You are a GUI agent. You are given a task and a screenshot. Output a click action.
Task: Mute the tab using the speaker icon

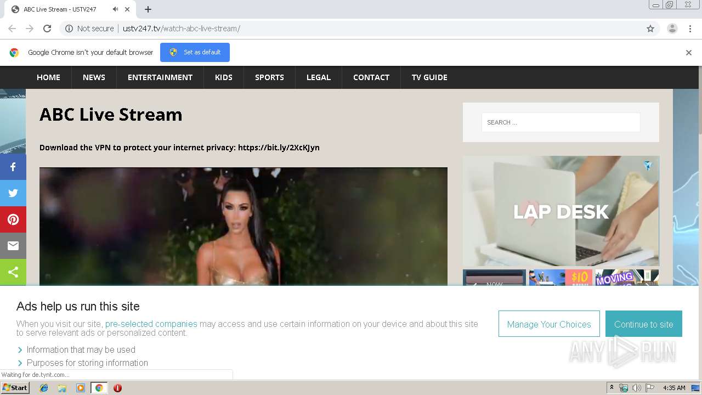coord(115,9)
